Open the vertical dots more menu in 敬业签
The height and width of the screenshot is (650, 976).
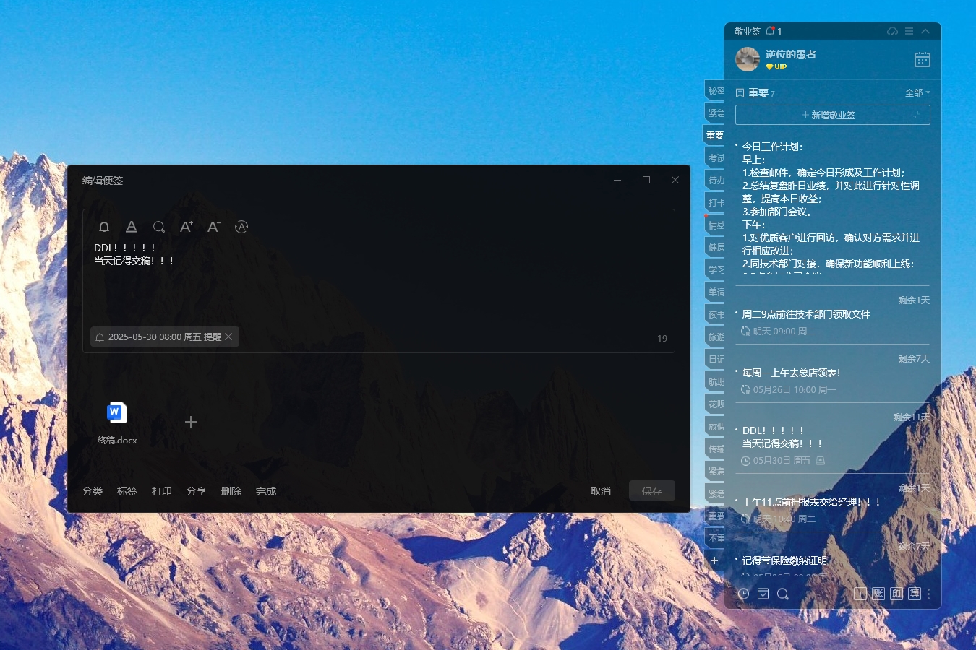[929, 594]
